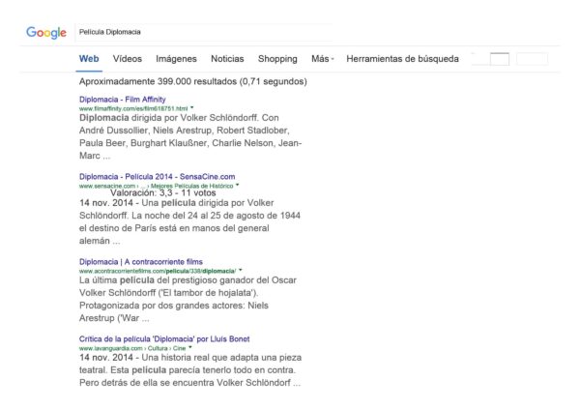Image resolution: width=580 pixels, height=410 pixels.
Task: Click the search box containing 'Película Diplomacia'
Action: pos(203,32)
